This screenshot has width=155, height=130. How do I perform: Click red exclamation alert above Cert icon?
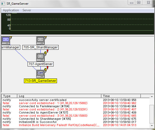(48, 68)
